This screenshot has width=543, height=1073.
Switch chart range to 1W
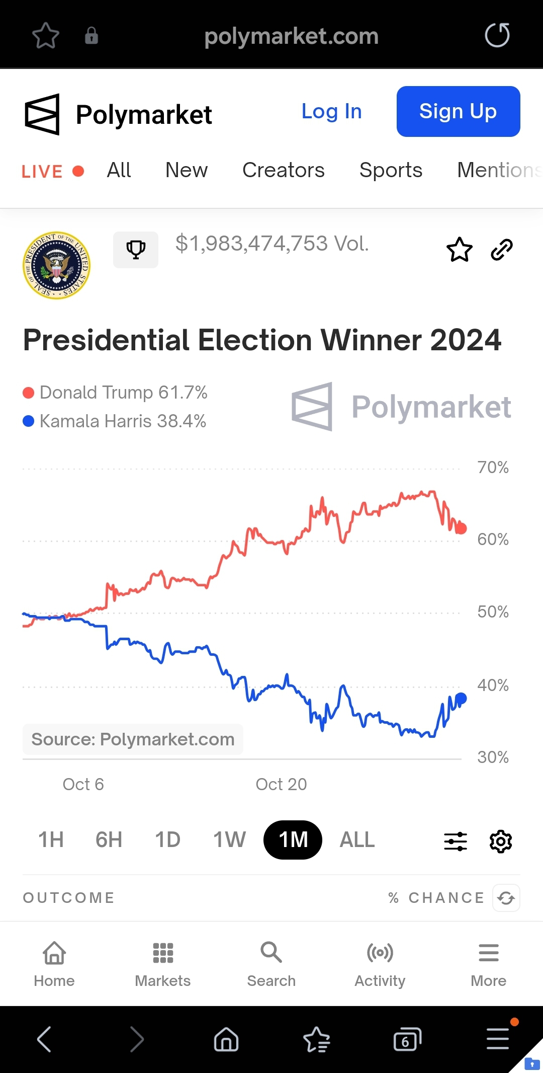[229, 840]
